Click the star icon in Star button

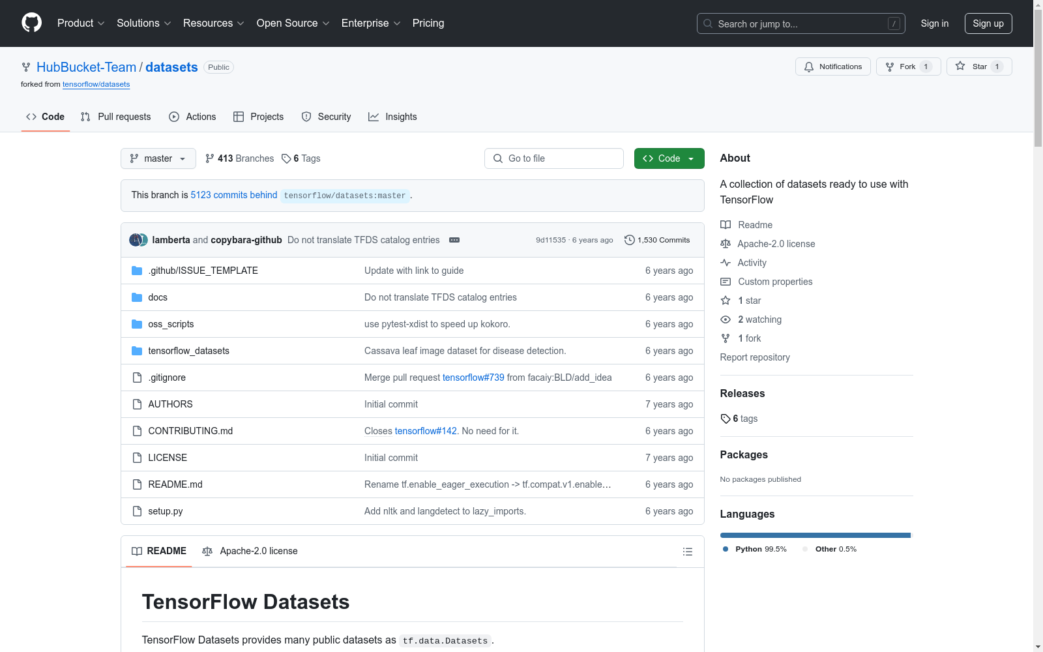click(x=960, y=66)
